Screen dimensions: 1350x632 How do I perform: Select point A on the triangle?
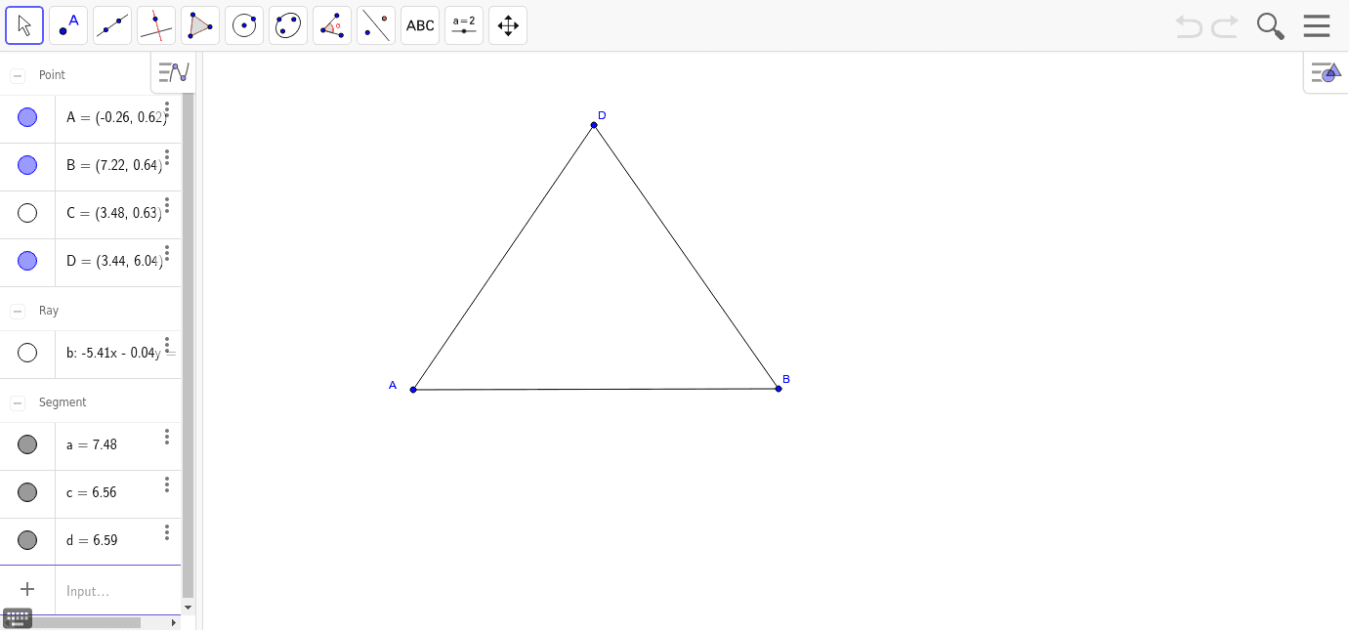pyautogui.click(x=413, y=390)
